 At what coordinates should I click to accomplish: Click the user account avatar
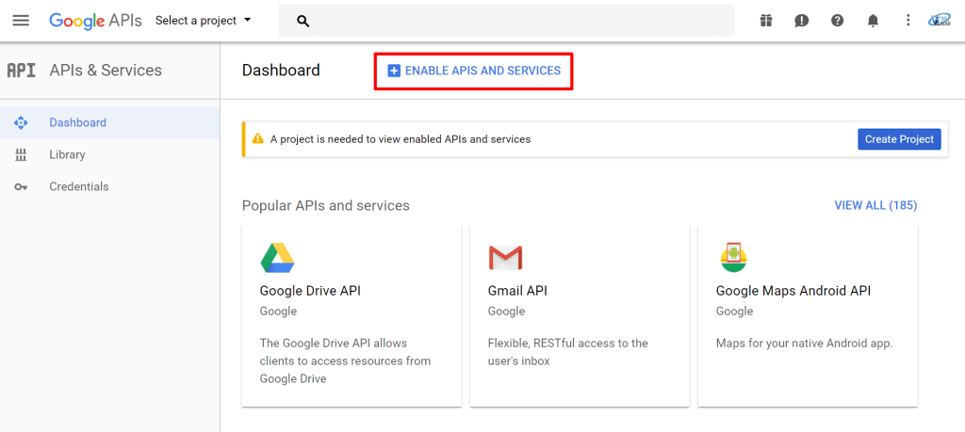[940, 21]
